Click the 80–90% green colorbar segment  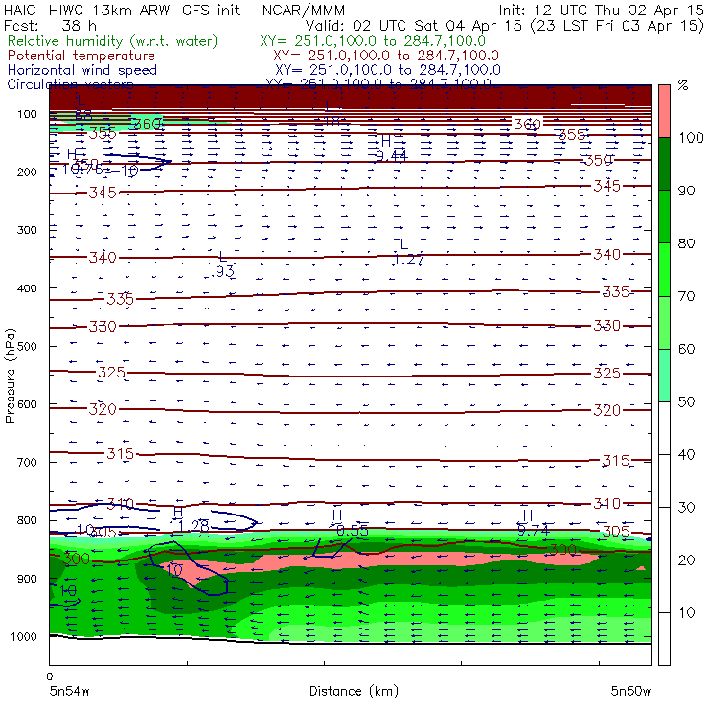click(x=664, y=217)
